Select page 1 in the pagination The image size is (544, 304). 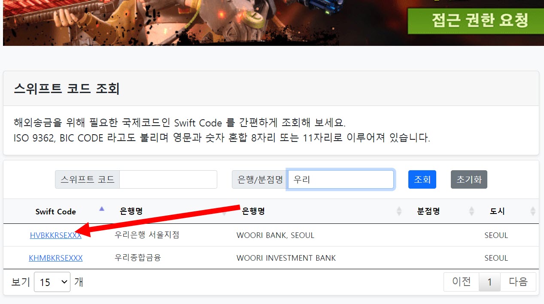(489, 282)
